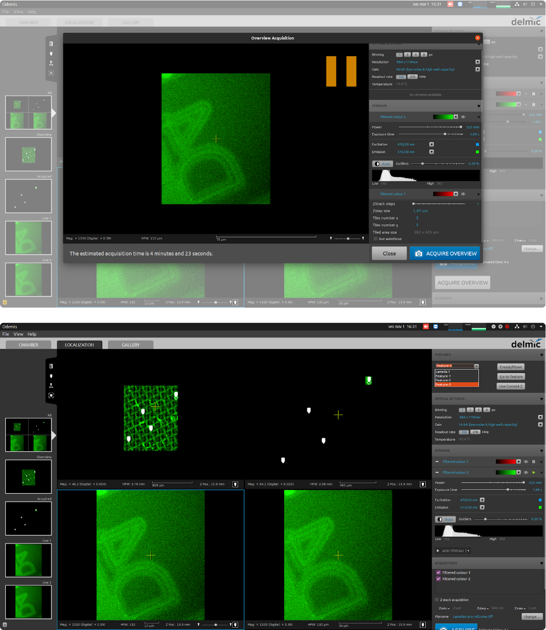
Task: Open the Acquired image thumbnail in left panel
Action: coord(28,519)
